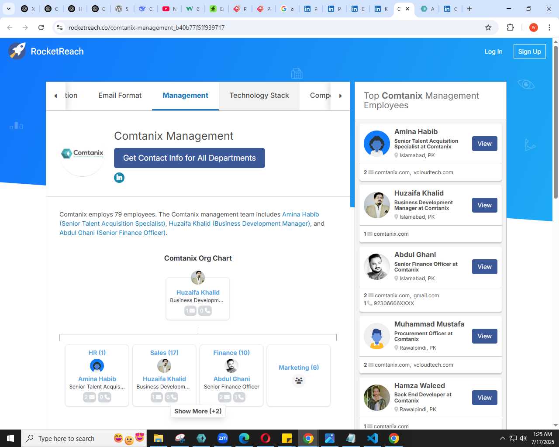Viewport: 559px width, 447px height.
Task: Open the Marketing (6) department link
Action: click(x=299, y=368)
